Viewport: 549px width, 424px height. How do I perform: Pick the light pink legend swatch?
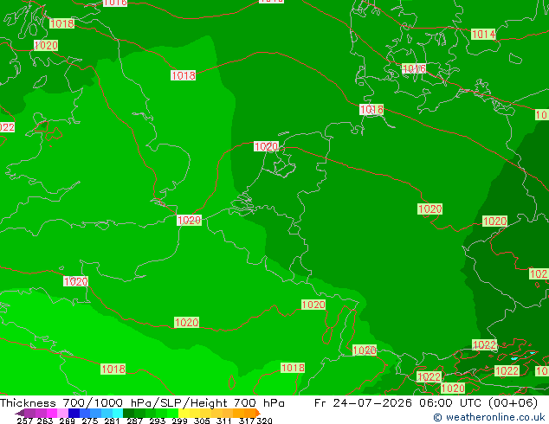pyautogui.click(x=62, y=413)
